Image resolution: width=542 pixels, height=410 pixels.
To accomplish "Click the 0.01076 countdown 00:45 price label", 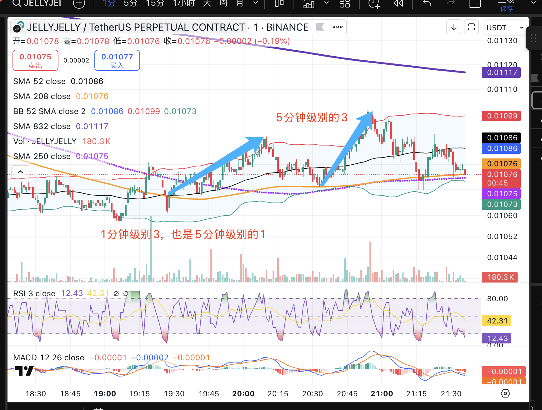I will [x=501, y=178].
